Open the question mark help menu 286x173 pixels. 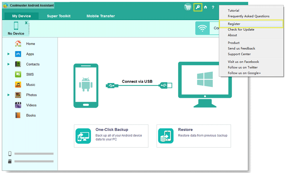coord(213,7)
